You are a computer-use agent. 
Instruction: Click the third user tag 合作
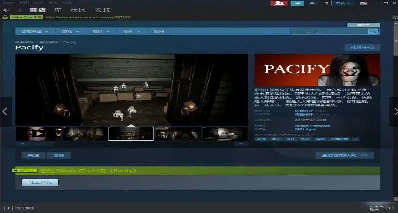291,139
